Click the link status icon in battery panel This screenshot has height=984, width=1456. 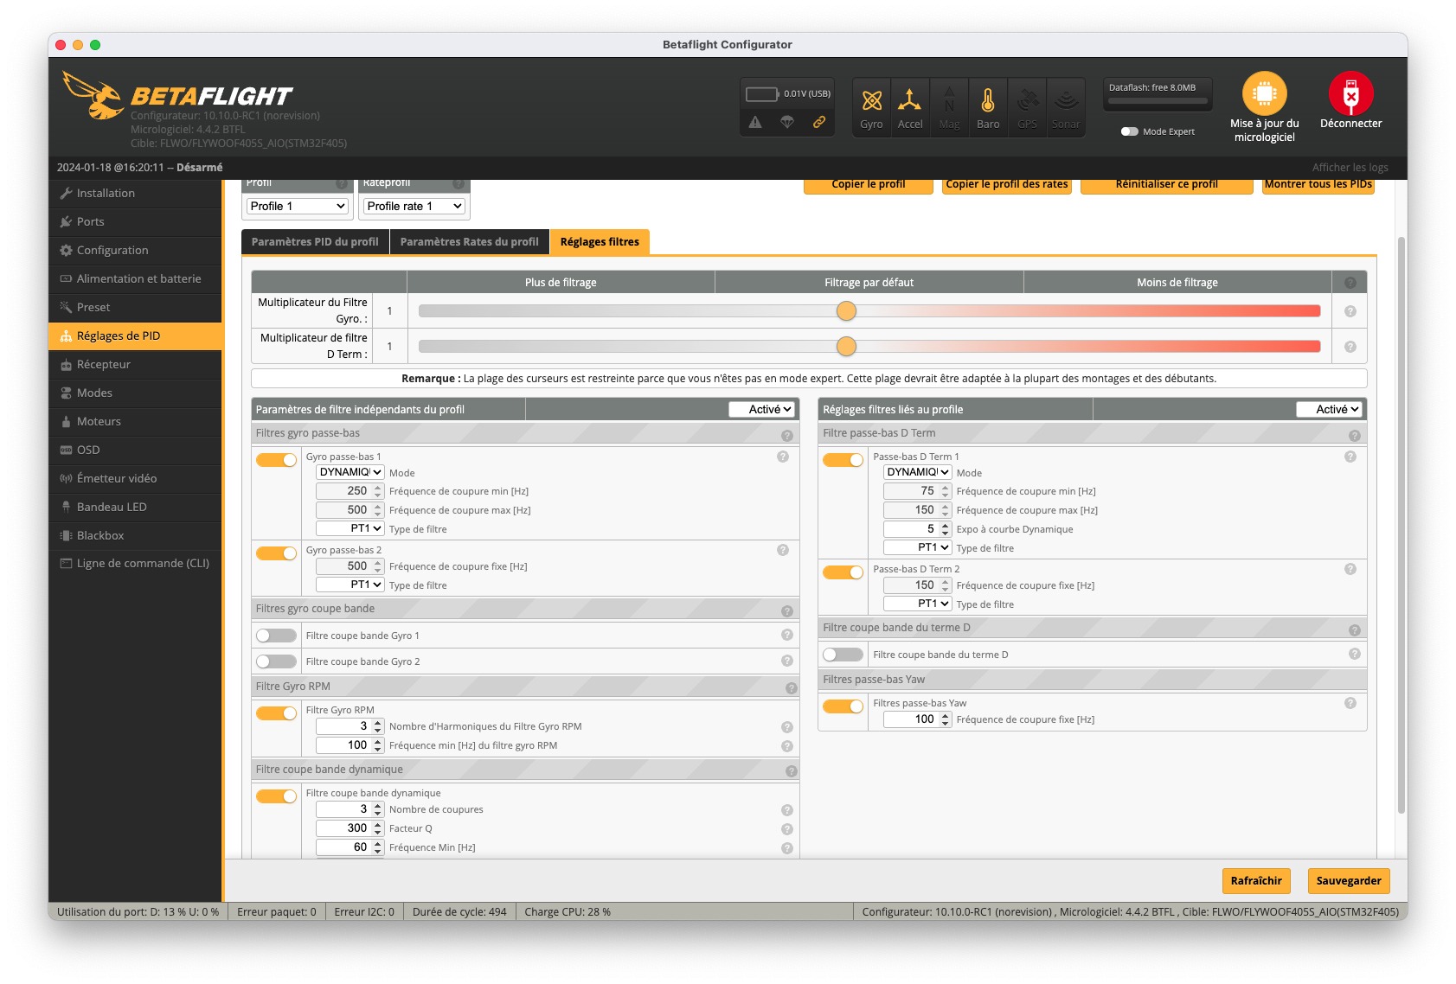[818, 122]
